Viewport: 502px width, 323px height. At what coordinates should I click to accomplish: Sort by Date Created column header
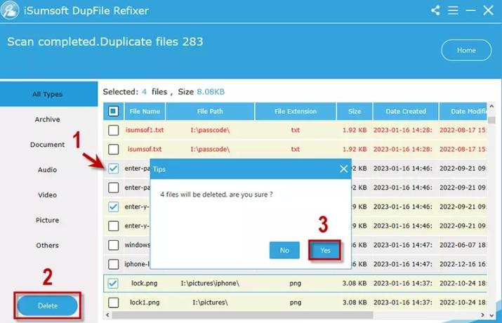click(406, 112)
